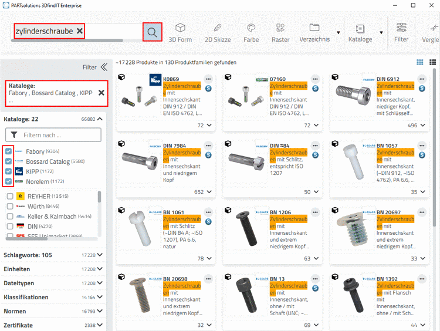
Task: Collapse the Filter side panel
Action: coord(104,67)
